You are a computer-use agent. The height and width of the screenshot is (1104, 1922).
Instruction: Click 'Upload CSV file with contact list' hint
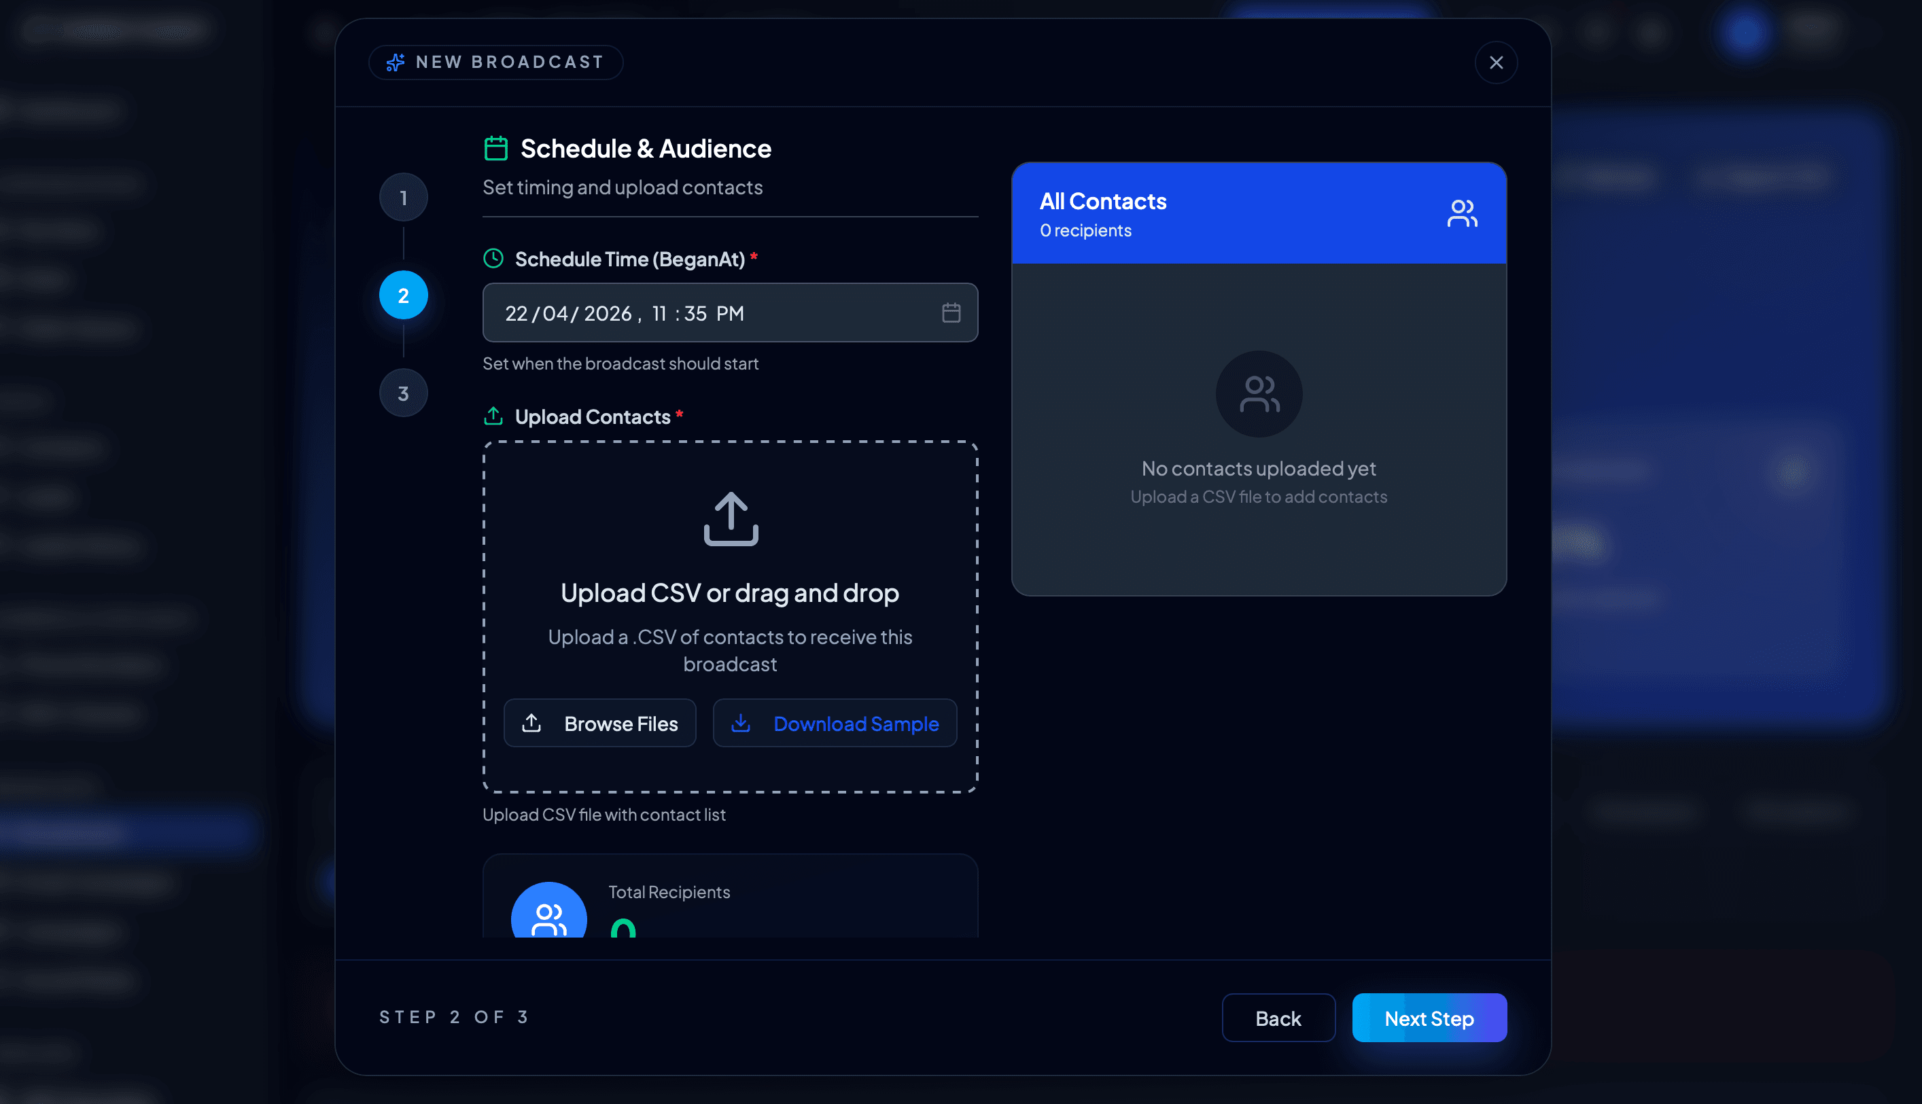(x=604, y=815)
